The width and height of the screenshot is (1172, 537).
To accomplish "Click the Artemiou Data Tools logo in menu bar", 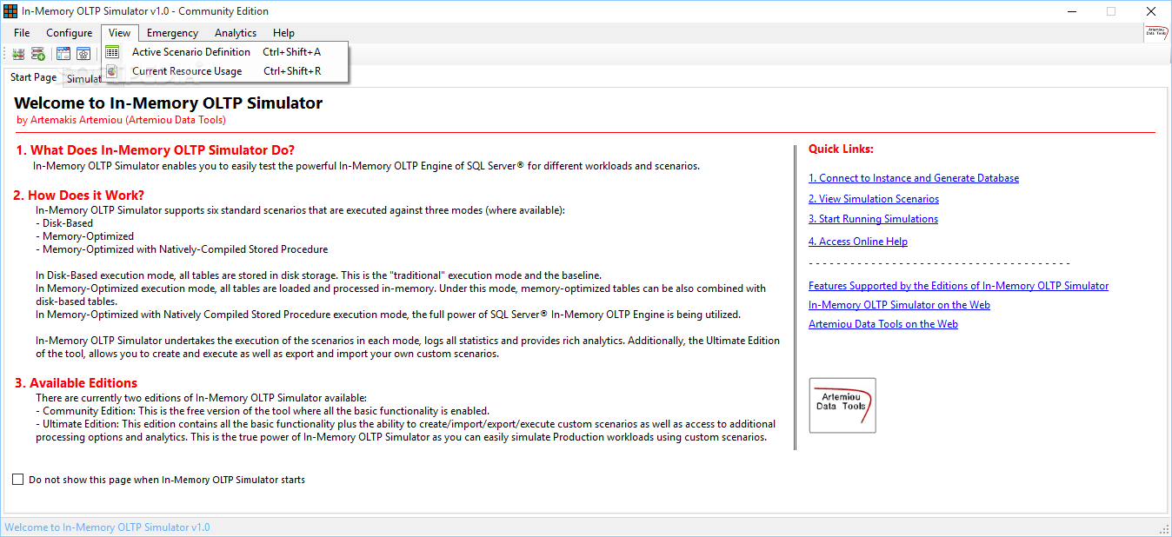I will coord(1156,33).
